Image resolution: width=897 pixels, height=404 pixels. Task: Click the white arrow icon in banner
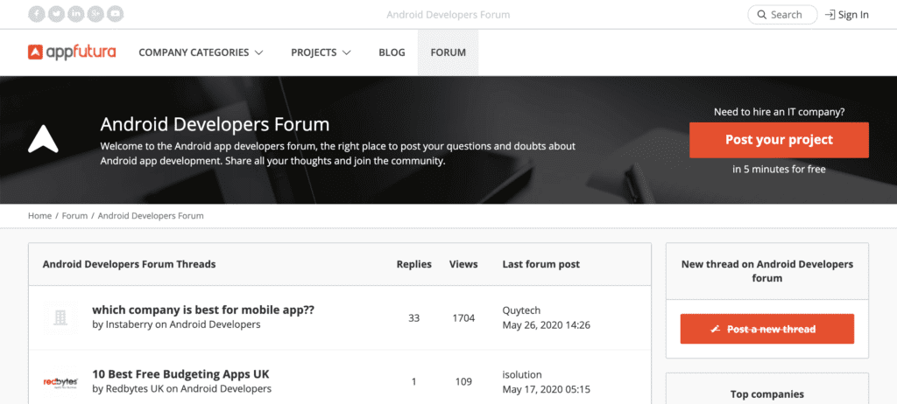42,140
